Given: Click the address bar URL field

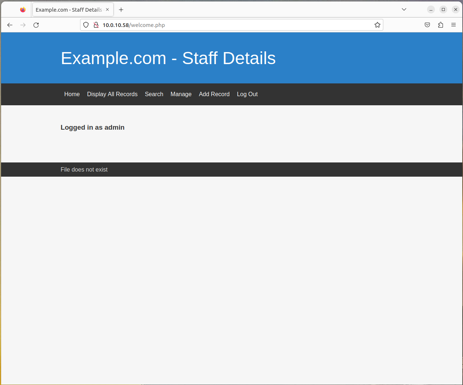Looking at the screenshot, I should 233,25.
